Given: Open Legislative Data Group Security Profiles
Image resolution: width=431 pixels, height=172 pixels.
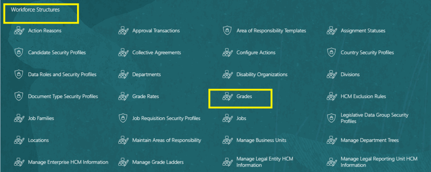Looking at the screenshot, I should 374,118.
